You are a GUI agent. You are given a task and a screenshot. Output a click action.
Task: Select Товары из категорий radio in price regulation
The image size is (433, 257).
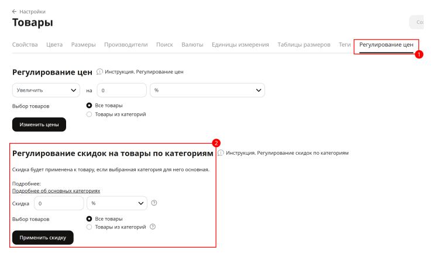point(89,114)
